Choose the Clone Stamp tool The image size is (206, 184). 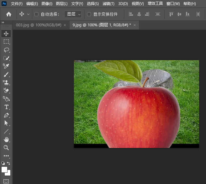(x=6, y=82)
